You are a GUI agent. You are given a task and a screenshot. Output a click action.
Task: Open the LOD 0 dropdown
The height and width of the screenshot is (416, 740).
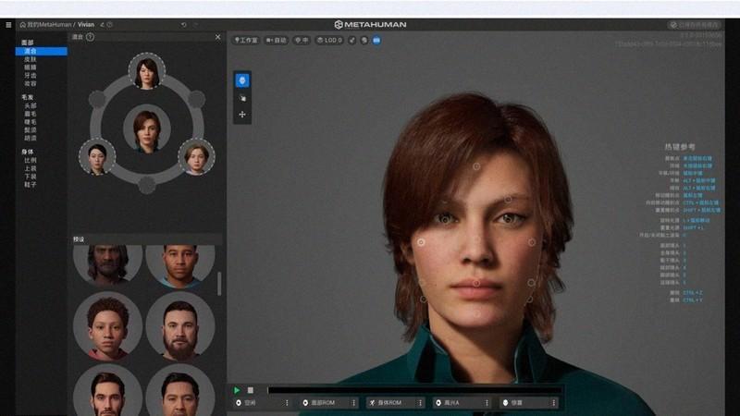coord(329,41)
